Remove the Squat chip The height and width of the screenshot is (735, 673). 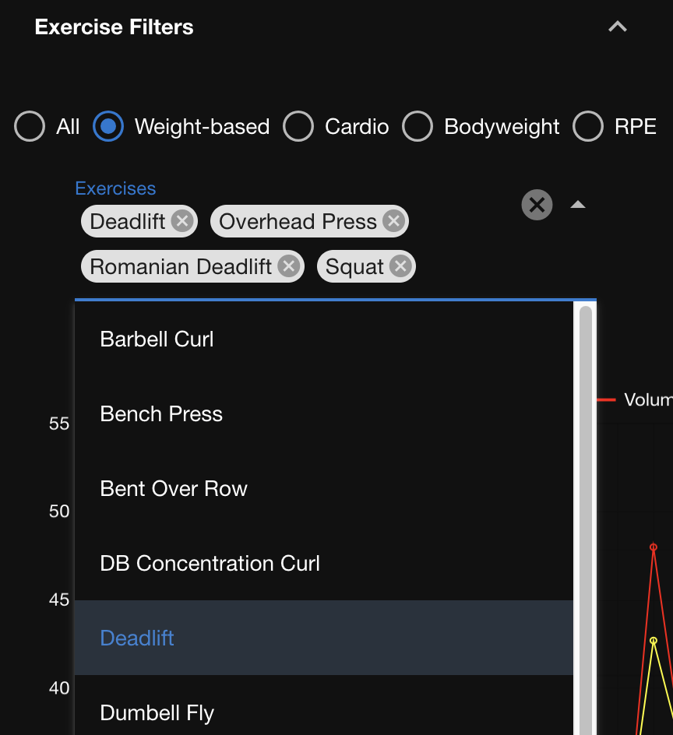click(x=400, y=267)
